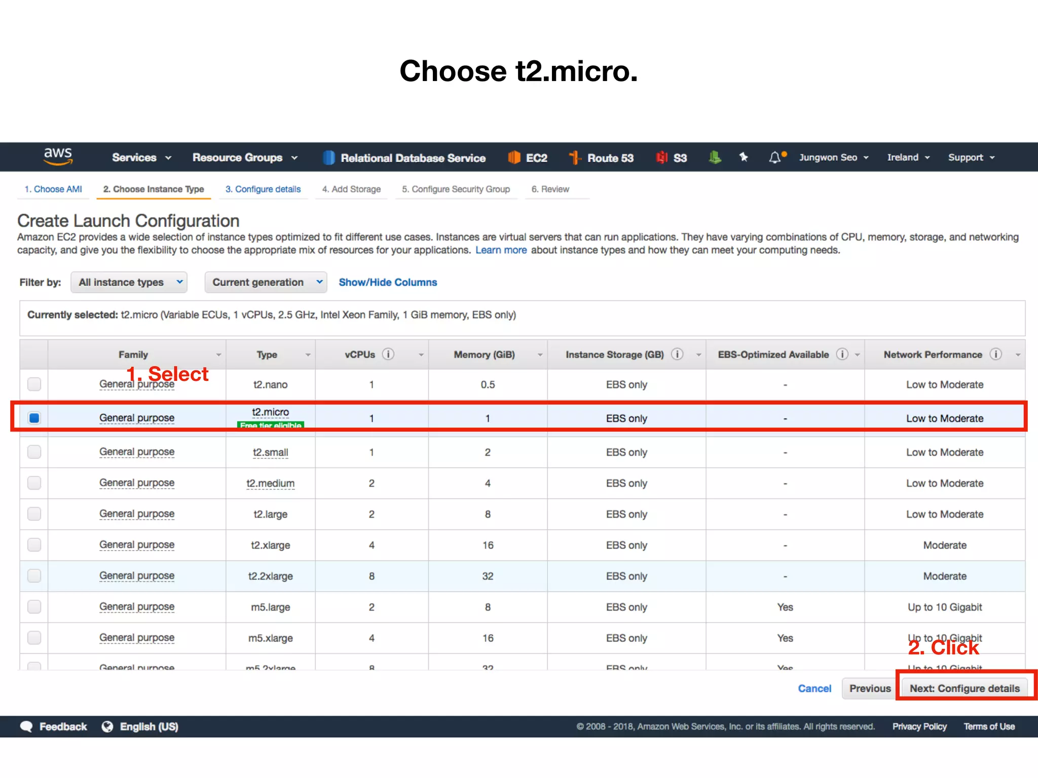The width and height of the screenshot is (1038, 778).
Task: Click the Currently selected info box
Action: (522, 318)
